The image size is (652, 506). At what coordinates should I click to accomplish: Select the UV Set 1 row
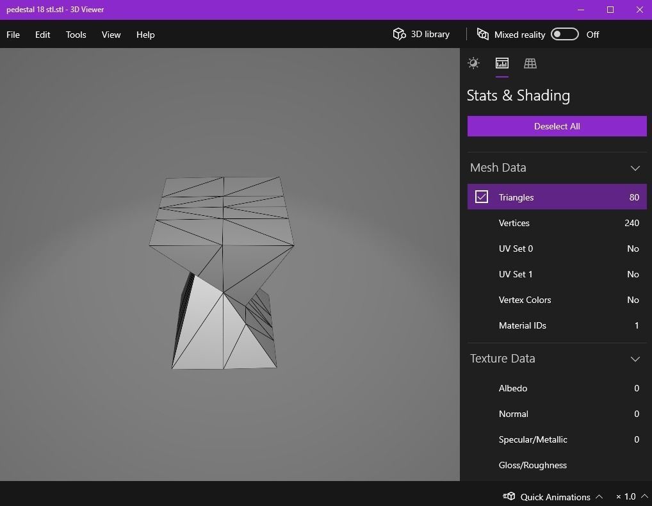coord(557,274)
